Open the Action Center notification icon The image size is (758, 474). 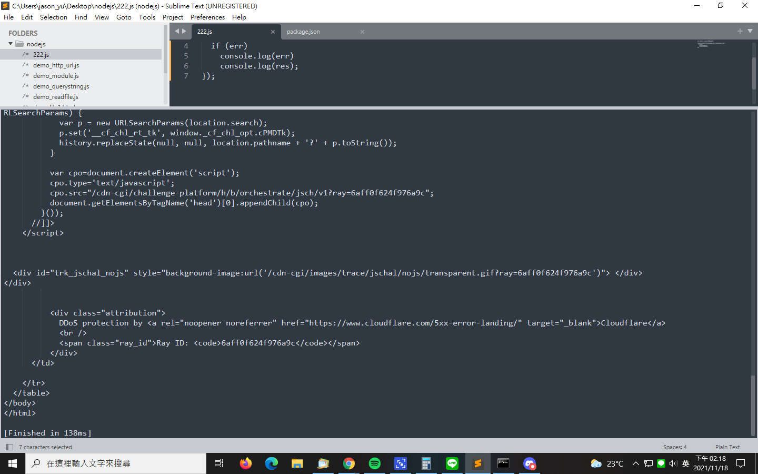[x=741, y=464]
